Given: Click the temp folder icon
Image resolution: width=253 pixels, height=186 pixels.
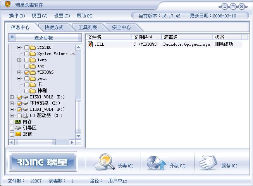Looking at the screenshot, I should coord(33,60).
